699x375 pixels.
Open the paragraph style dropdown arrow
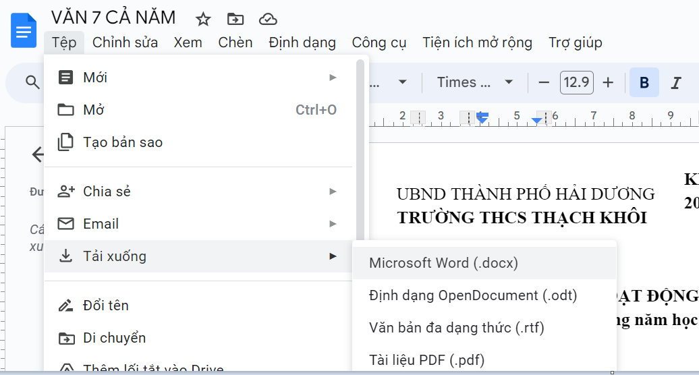(402, 82)
